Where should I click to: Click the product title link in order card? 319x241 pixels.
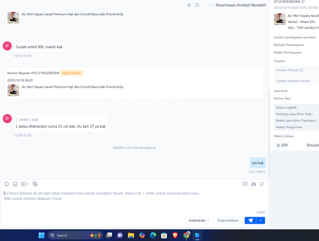coord(72,87)
